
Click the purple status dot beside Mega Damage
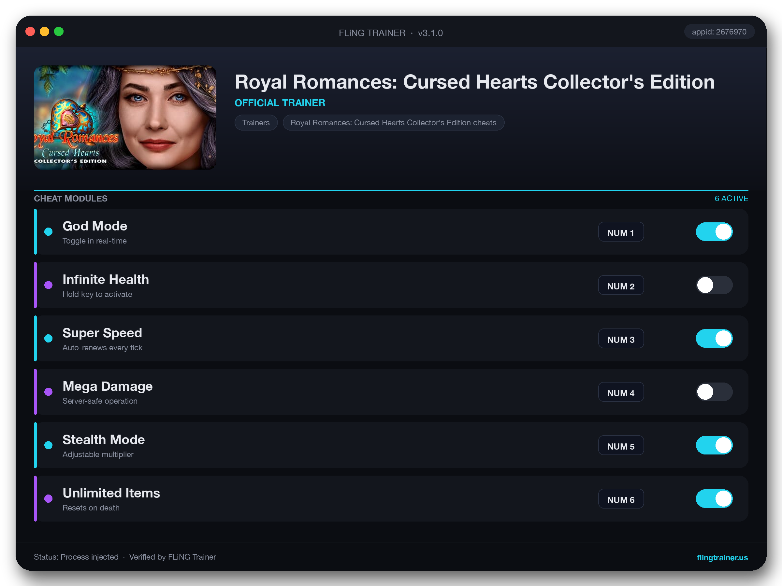point(49,392)
